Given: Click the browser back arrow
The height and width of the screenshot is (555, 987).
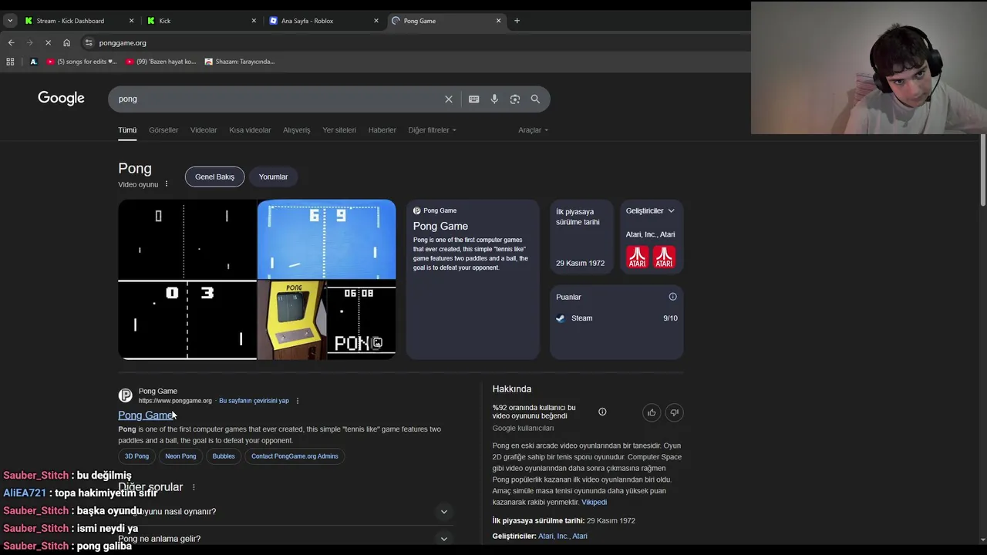Looking at the screenshot, I should pyautogui.click(x=11, y=42).
